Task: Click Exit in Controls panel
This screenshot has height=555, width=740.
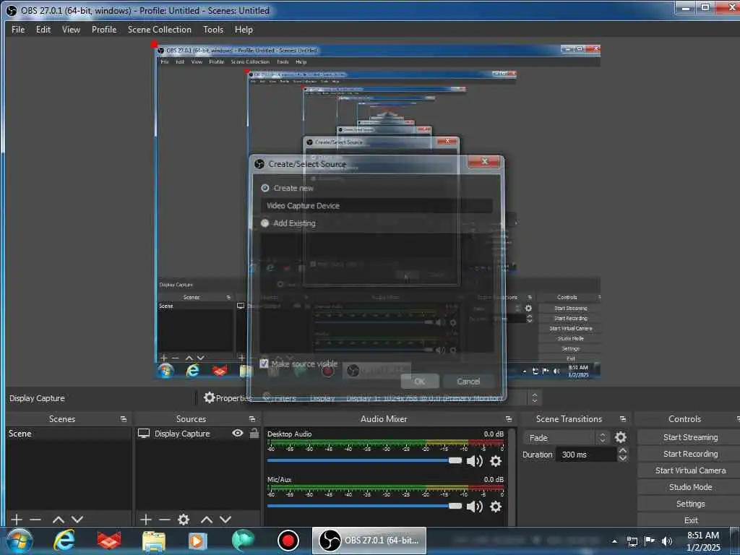Action: (690, 520)
